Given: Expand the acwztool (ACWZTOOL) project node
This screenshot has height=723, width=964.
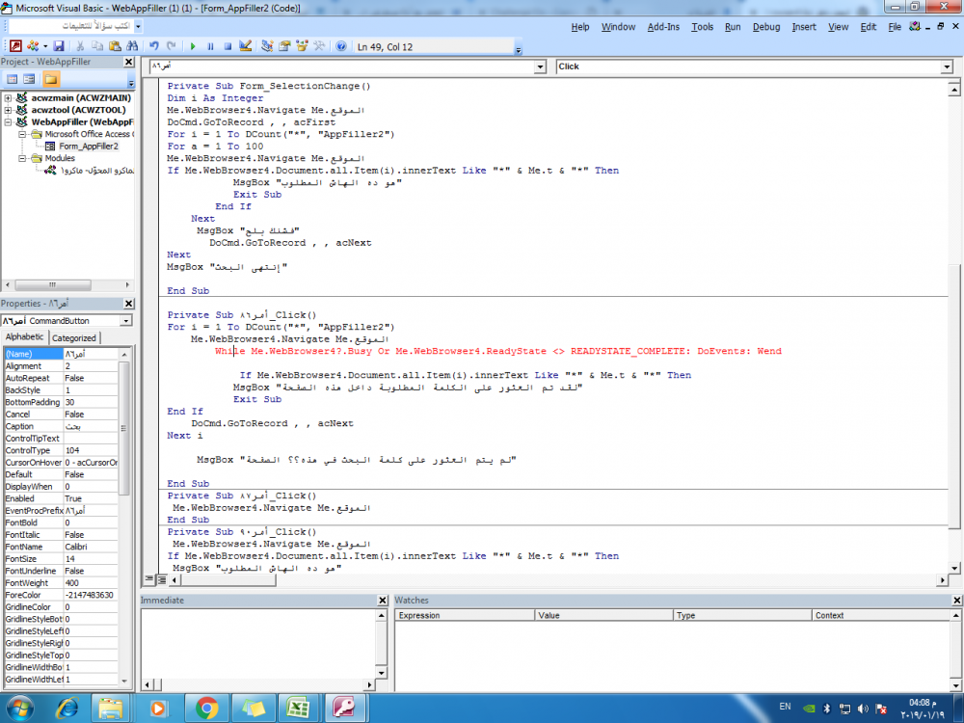Looking at the screenshot, I should 8,110.
